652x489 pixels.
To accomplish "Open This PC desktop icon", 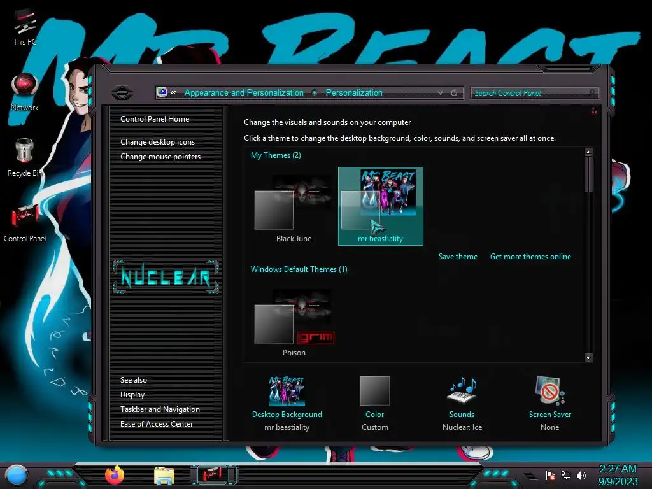I will coord(25,27).
